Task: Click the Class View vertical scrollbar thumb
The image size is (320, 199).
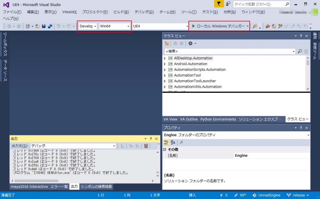Action: coord(308,63)
